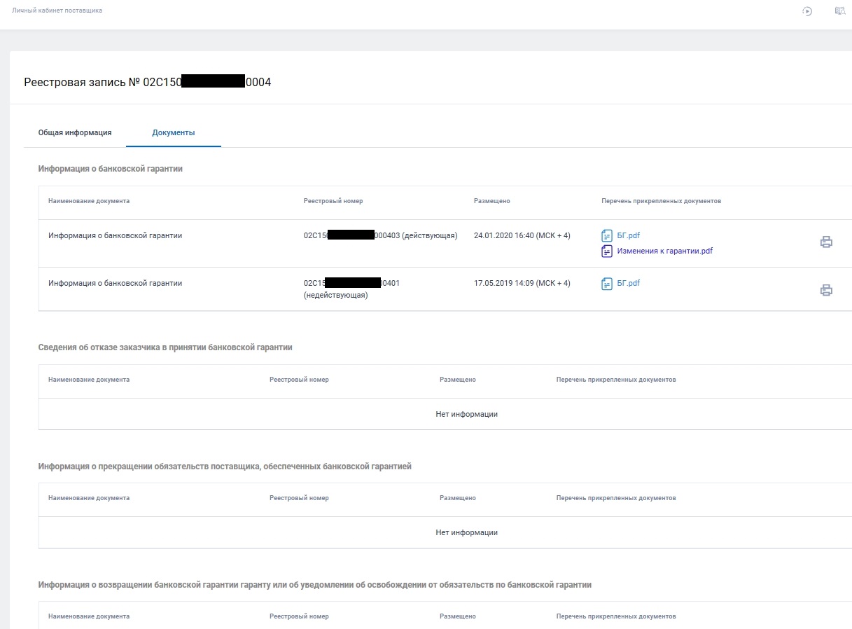
Task: Select the Документы tab
Action: point(174,132)
